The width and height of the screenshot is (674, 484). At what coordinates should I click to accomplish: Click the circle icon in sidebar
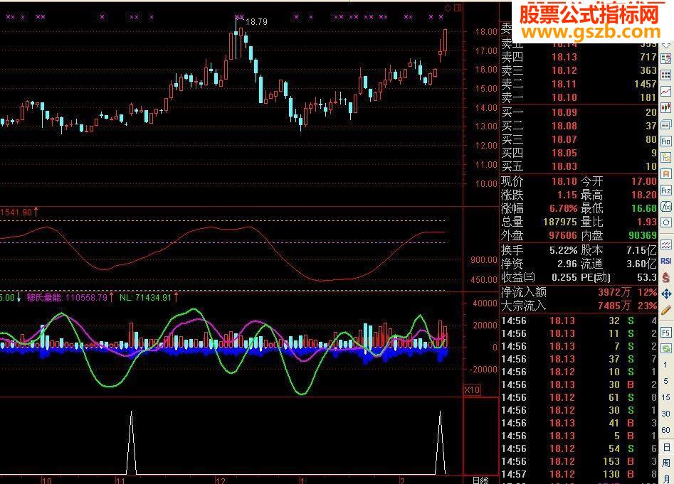point(666,222)
